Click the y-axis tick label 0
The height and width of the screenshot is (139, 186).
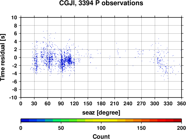(x=16, y=57)
